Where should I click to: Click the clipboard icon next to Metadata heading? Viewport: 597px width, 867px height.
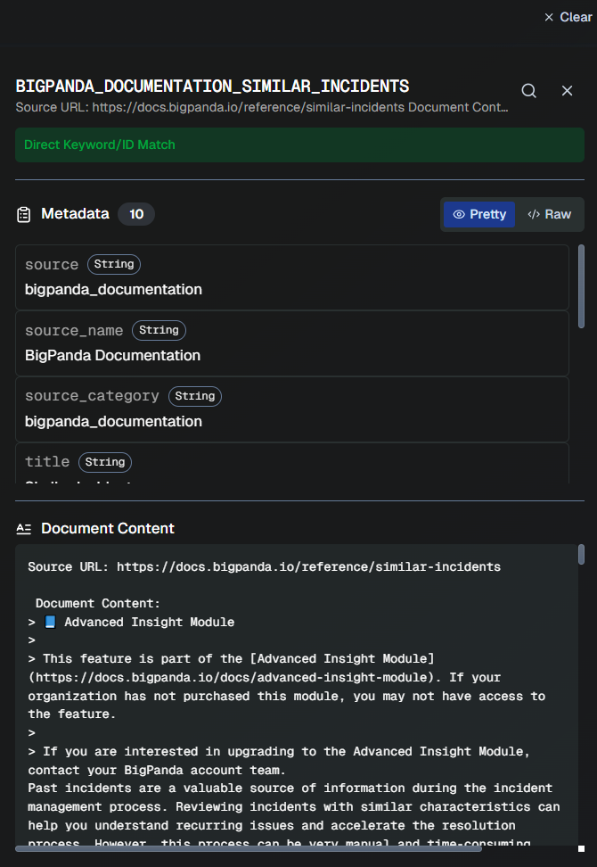coord(24,213)
